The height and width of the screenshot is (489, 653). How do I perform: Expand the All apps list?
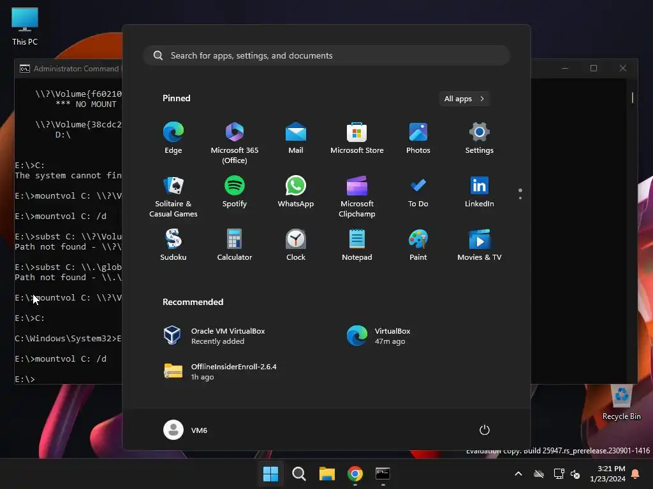pyautogui.click(x=464, y=99)
